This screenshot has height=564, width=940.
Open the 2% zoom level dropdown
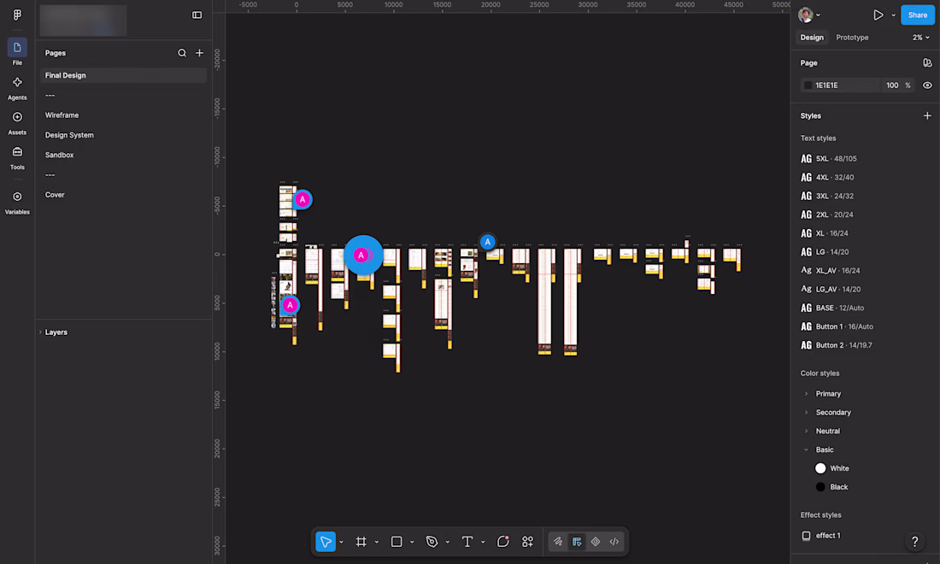click(x=921, y=37)
